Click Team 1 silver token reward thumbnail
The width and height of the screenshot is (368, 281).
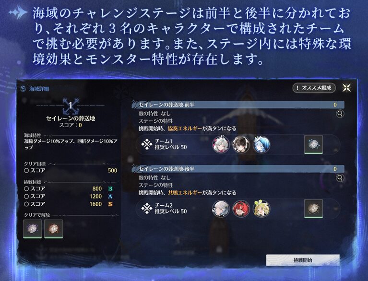click(x=314, y=144)
